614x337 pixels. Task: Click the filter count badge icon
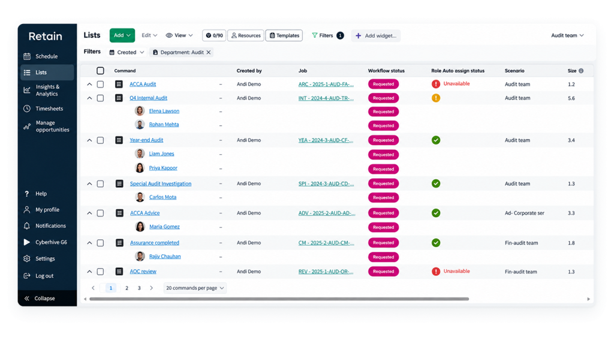tap(341, 35)
